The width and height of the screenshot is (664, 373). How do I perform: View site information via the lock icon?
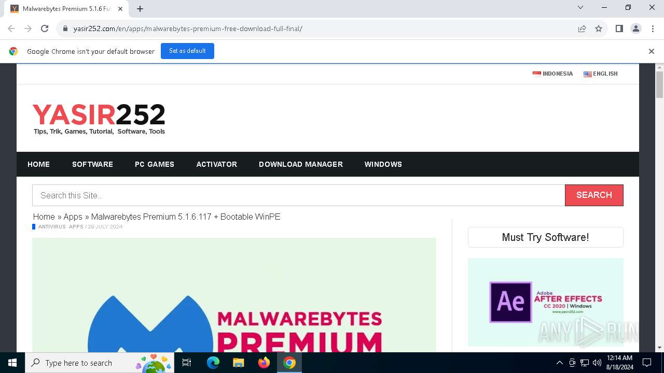click(65, 28)
